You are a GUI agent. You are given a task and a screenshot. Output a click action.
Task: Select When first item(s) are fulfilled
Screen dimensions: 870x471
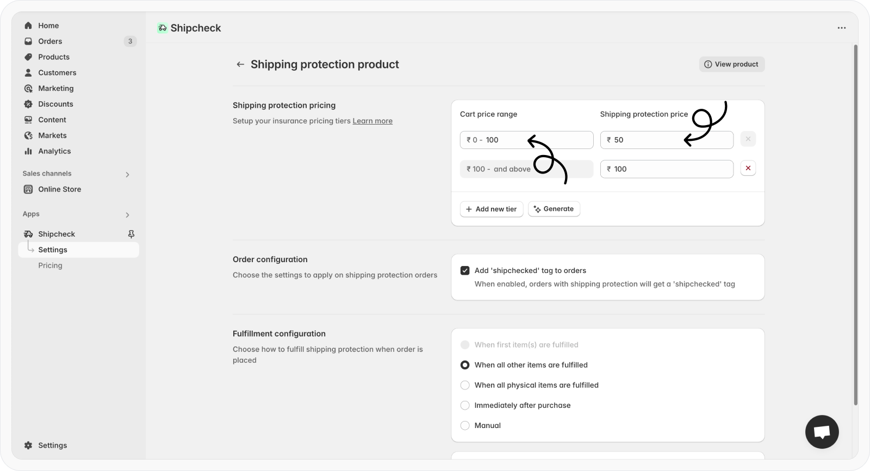coord(465,345)
